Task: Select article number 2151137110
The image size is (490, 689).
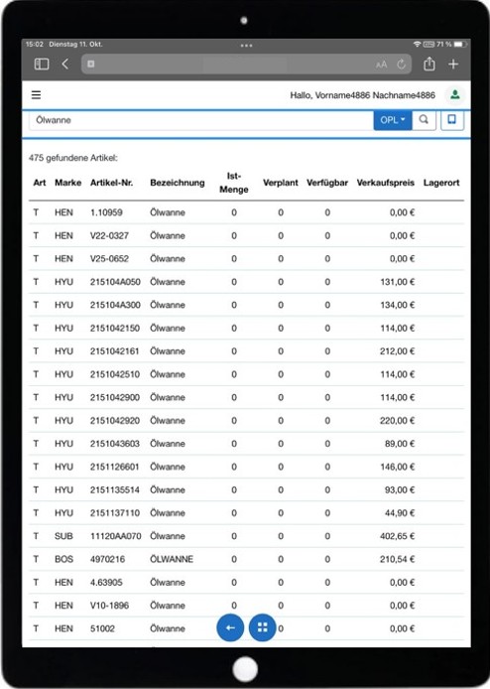Action: [115, 513]
